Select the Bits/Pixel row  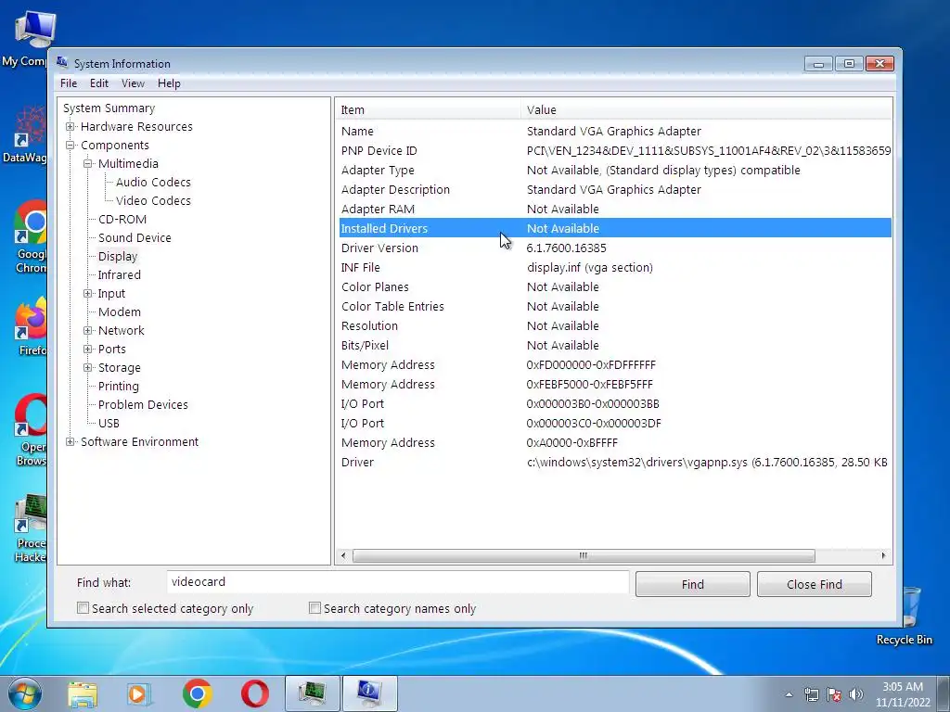point(615,345)
